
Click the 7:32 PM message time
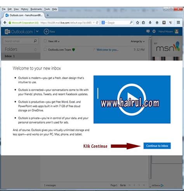[x=139, y=50]
